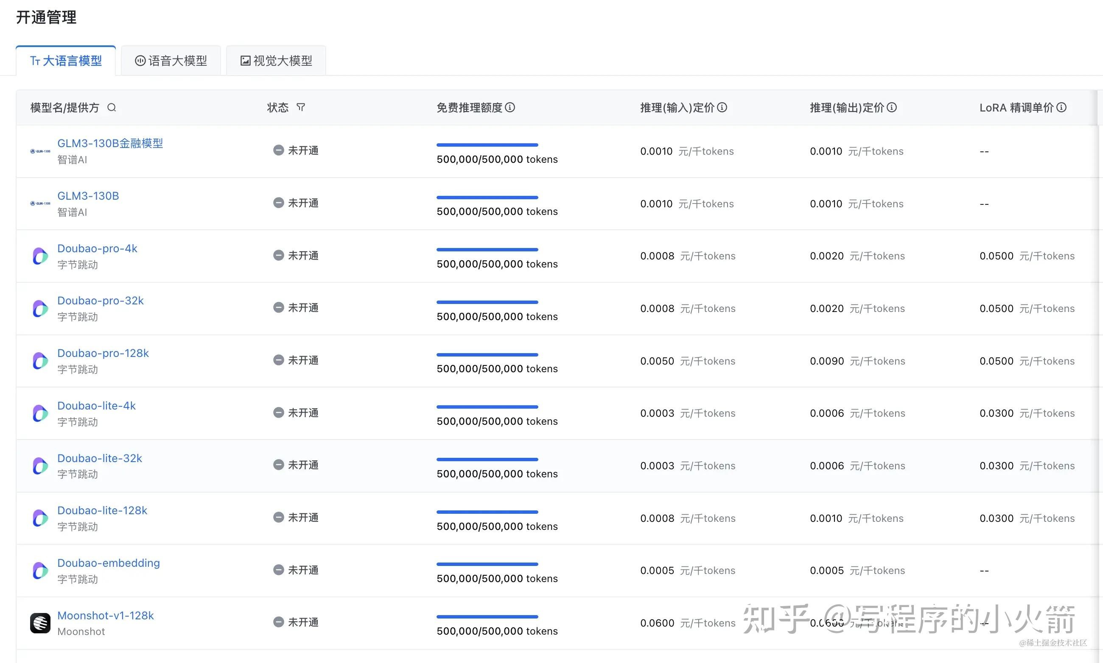1103x663 pixels.
Task: Click the Doubao-lite-128k logo icon
Action: [40, 518]
